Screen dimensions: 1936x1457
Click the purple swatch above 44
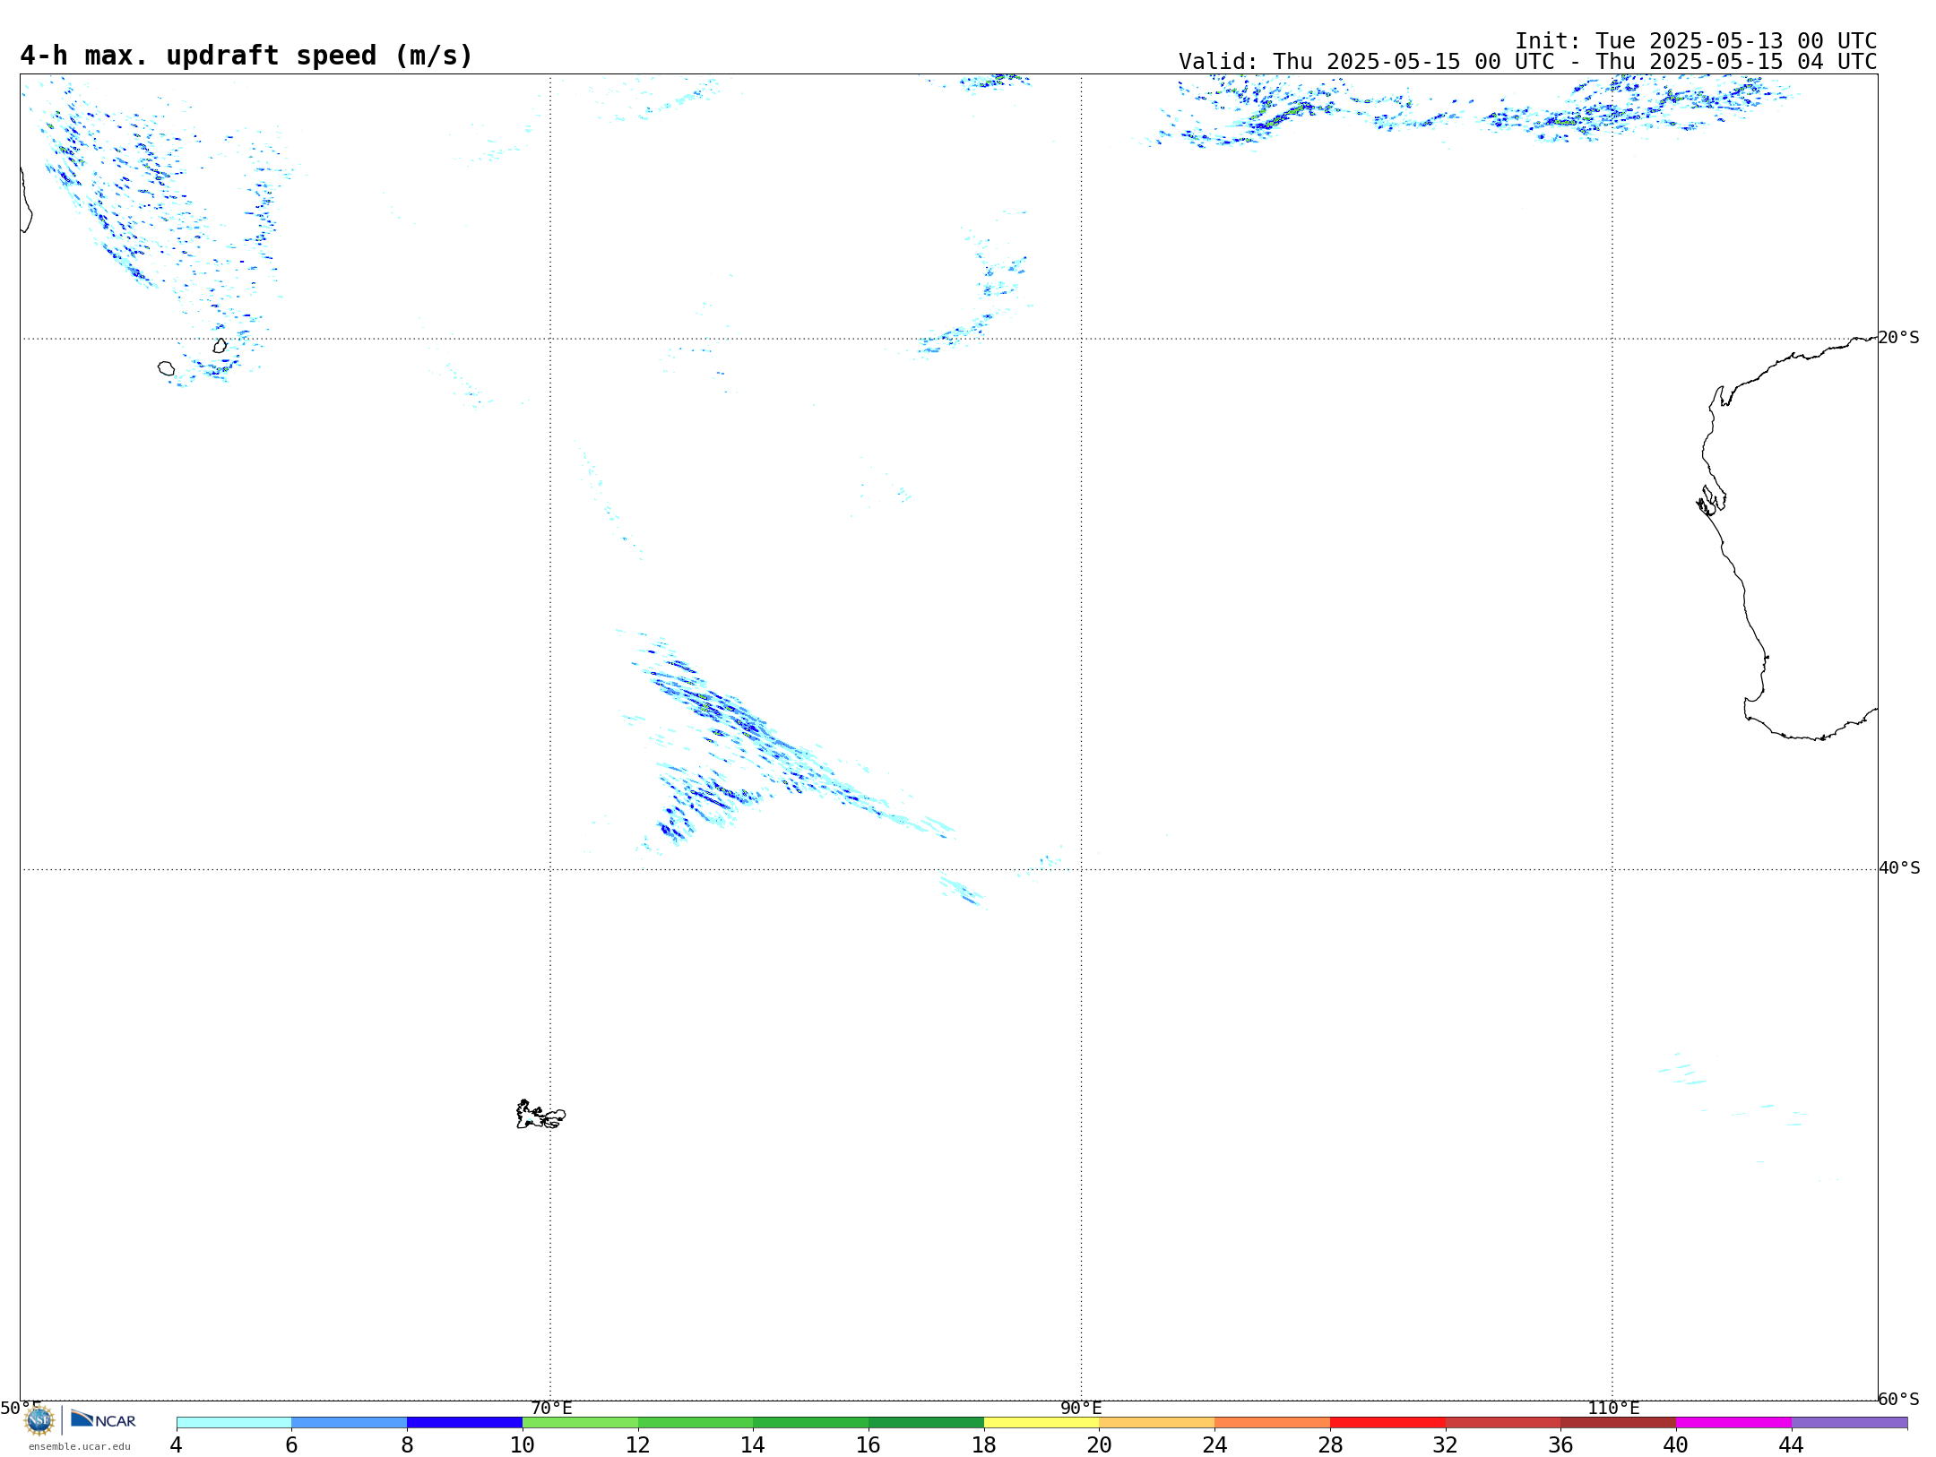[x=1849, y=1422]
